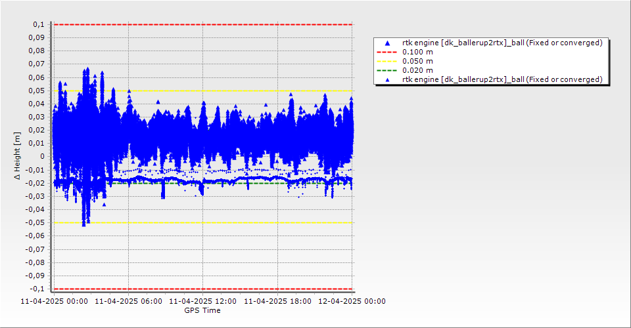This screenshot has height=328, width=631.
Task: Click the '-0,01' height tick label
Action: tap(35, 170)
